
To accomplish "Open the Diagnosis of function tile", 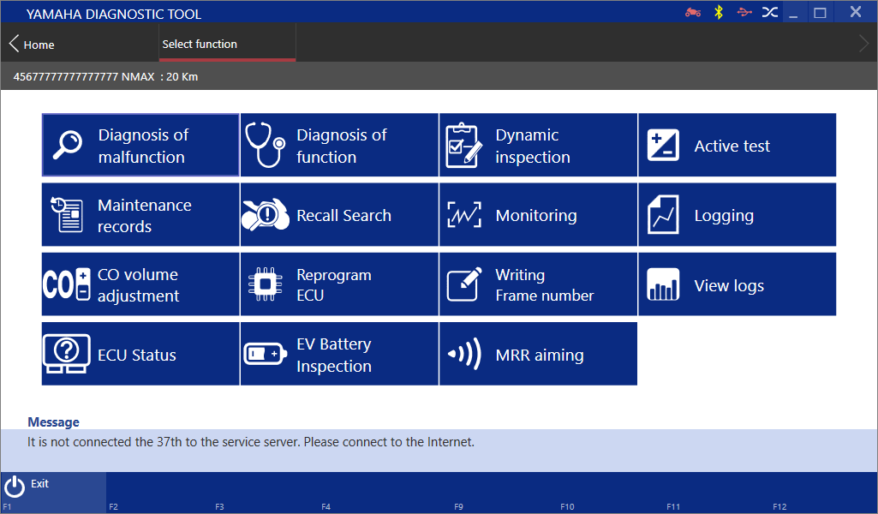I will (339, 145).
